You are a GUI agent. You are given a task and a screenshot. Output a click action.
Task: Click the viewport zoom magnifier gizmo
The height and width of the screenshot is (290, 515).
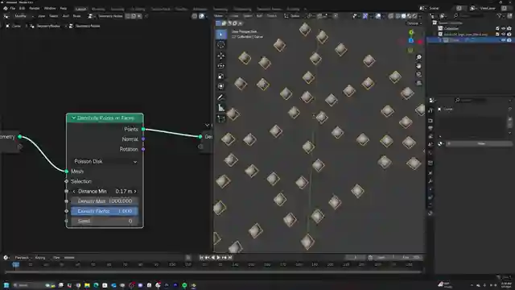click(418, 57)
